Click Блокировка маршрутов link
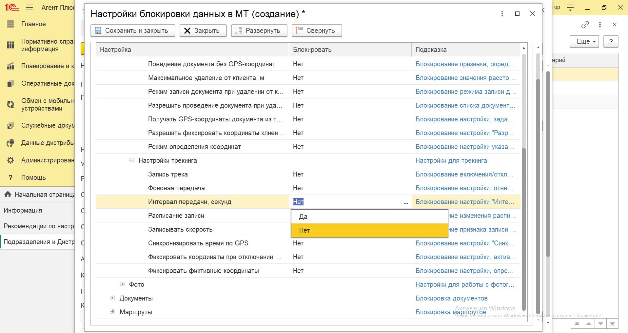 tap(451, 312)
